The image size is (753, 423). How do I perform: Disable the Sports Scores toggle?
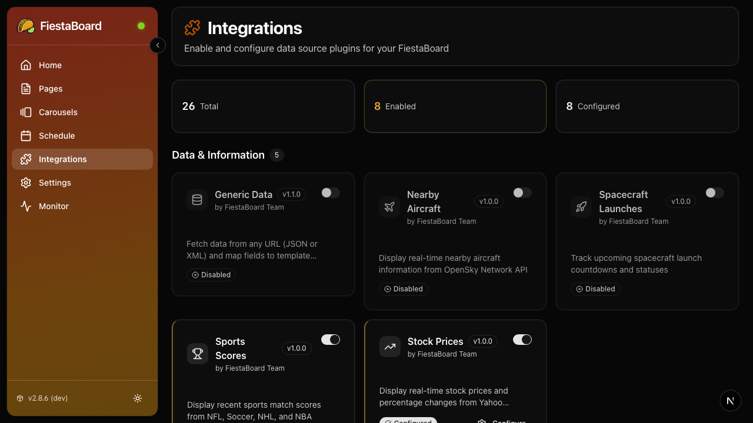point(331,340)
